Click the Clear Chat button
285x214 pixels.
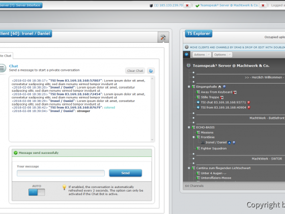(x=135, y=71)
